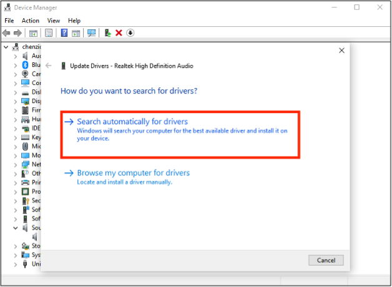Select the speaker device under Sound
The image size is (392, 287).
[35, 237]
